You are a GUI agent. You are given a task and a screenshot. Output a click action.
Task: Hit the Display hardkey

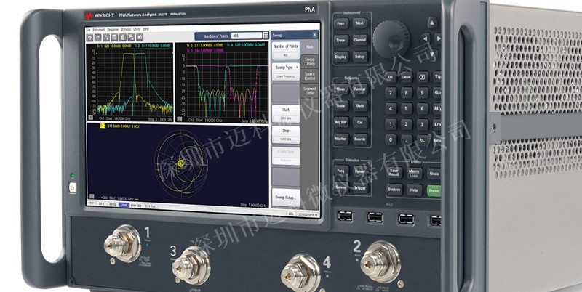tap(340, 57)
